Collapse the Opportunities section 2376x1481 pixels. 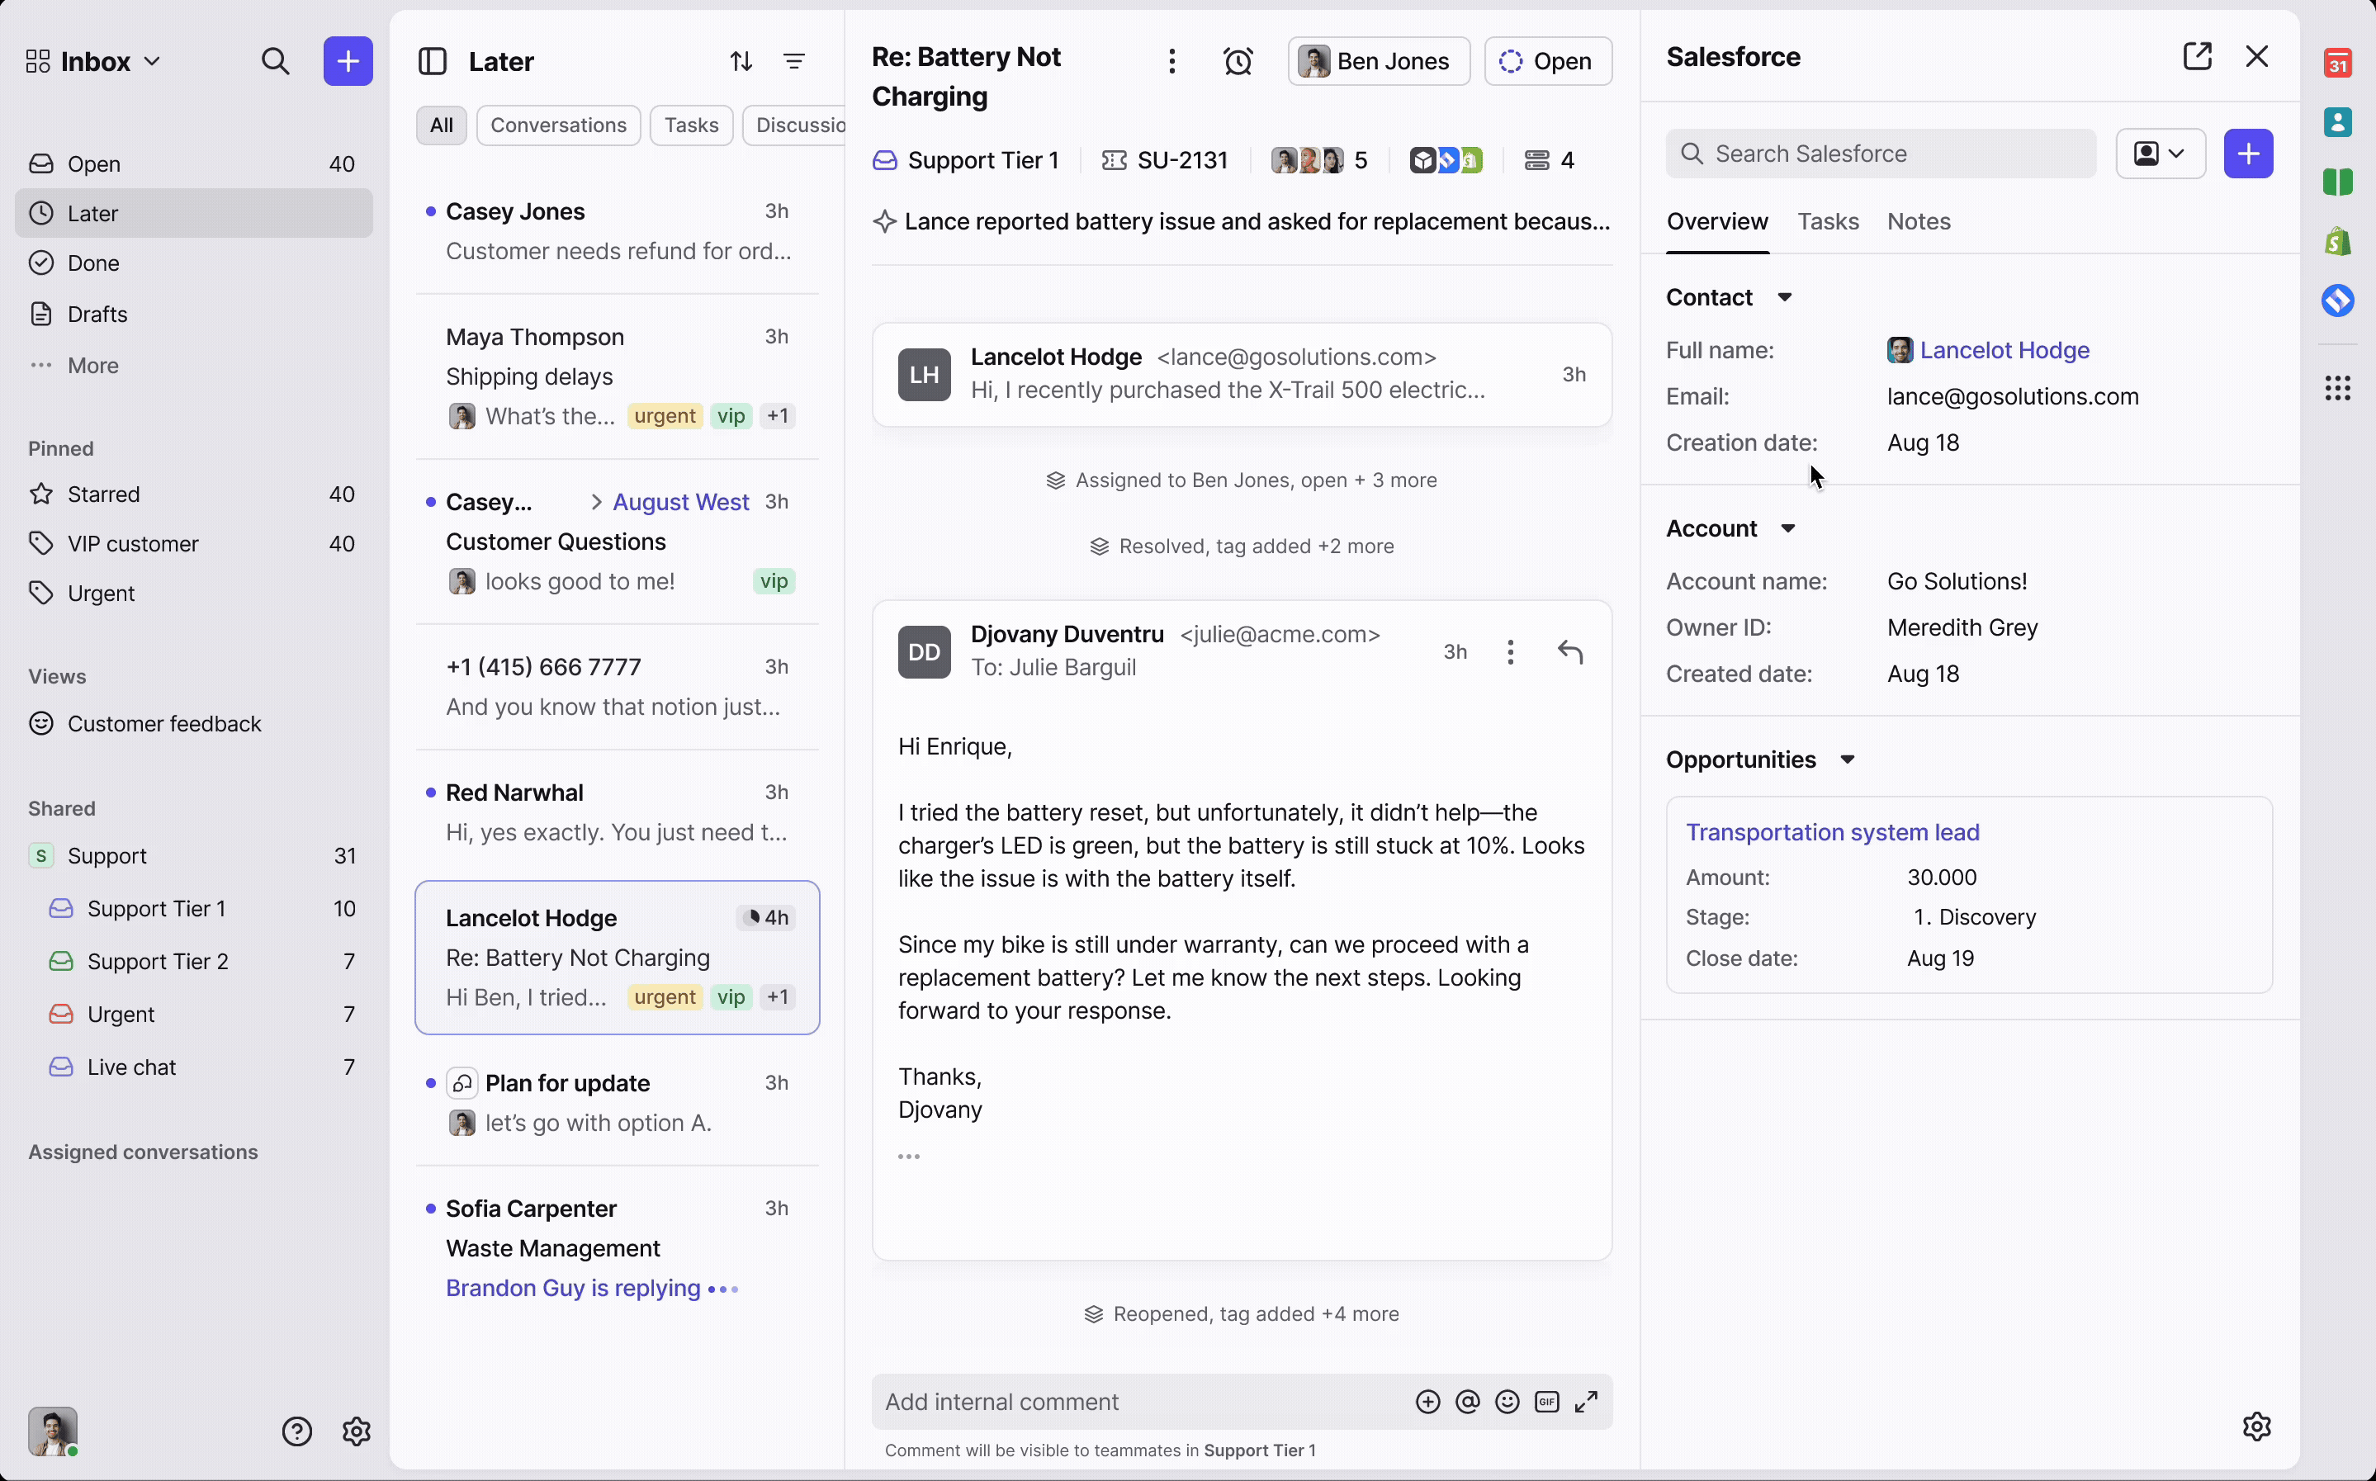(x=1847, y=760)
